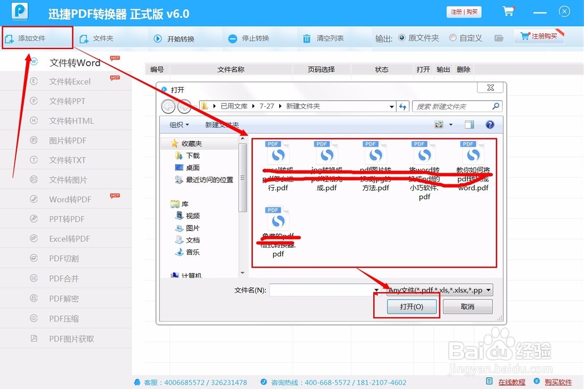Click the PPT转PDF sidebar icon
The image size is (584, 389).
[x=34, y=219]
